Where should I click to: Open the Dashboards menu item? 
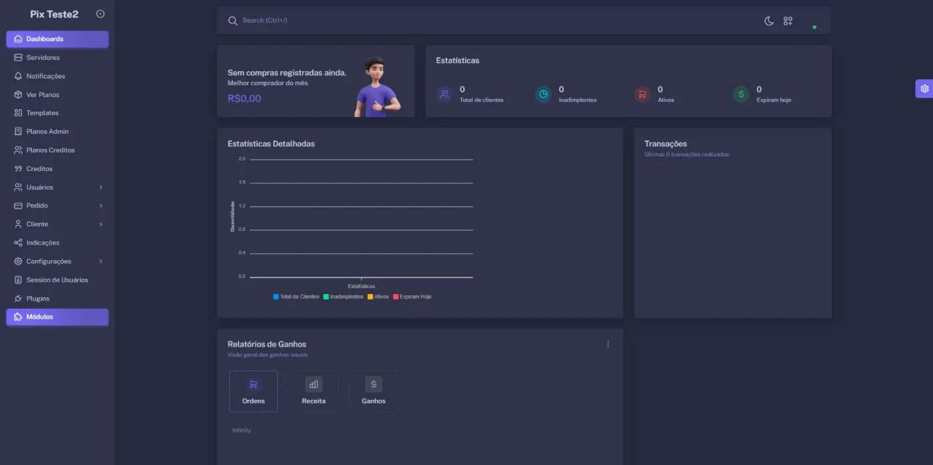(x=57, y=39)
